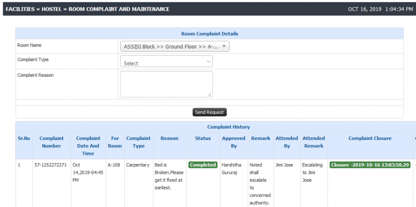Viewport: 416px width, 207px height.
Task: Click HOSTEL in the breadcrumb
Action: (52, 9)
